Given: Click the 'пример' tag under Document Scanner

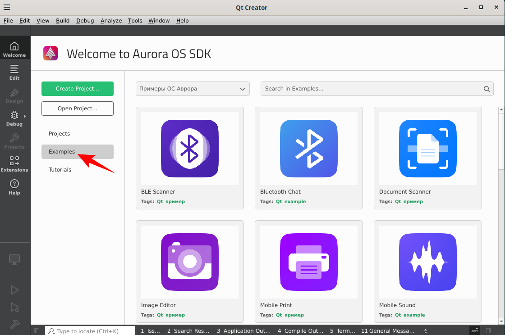Looking at the screenshot, I should 413,202.
